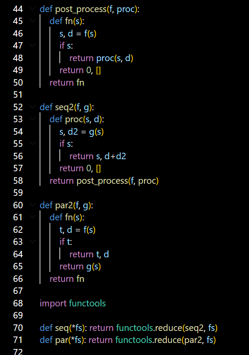Place cursor on 'return 0, []' on line 57
The image size is (249, 355).
pyautogui.click(x=80, y=168)
